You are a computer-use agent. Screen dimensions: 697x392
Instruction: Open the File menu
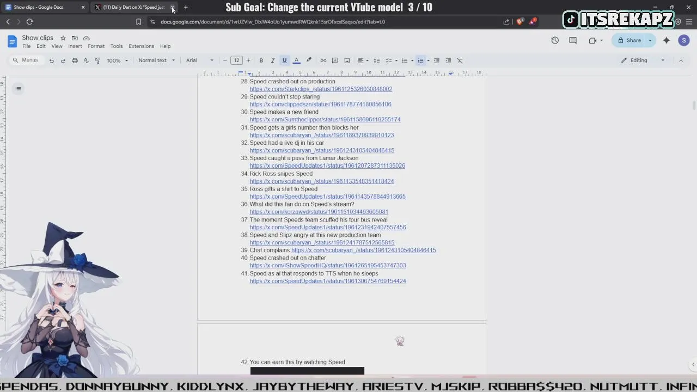(26, 46)
